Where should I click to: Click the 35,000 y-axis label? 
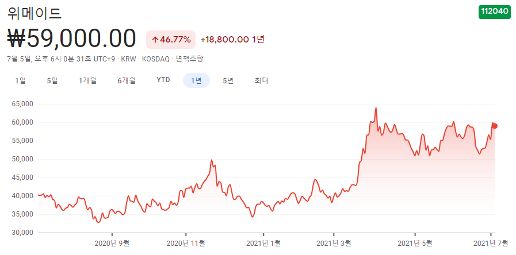(22, 214)
